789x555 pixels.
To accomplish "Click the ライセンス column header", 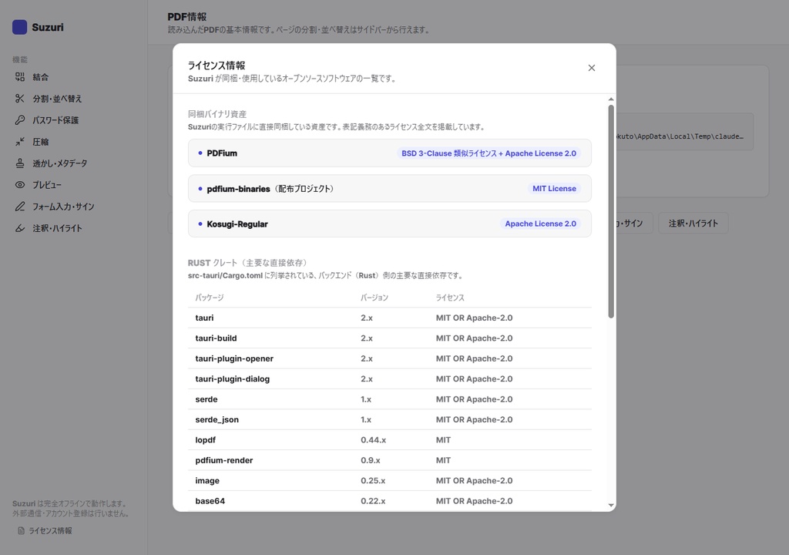I will (450, 298).
